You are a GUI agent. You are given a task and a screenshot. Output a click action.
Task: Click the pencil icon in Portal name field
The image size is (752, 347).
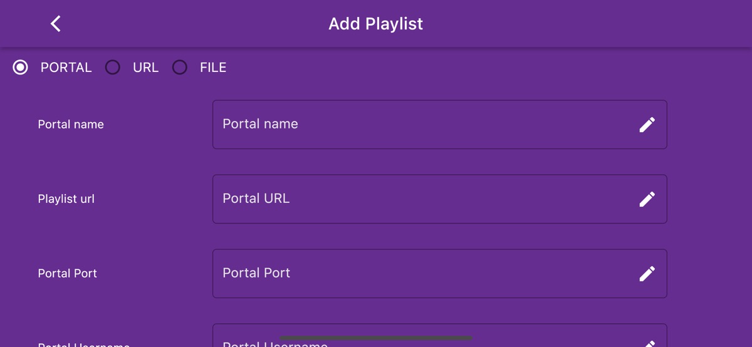pos(647,125)
